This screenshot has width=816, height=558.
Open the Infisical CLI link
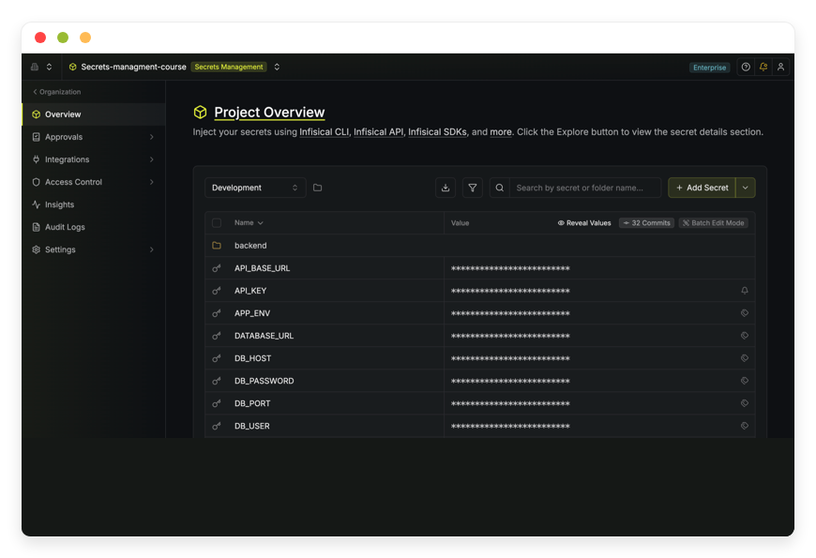(324, 131)
